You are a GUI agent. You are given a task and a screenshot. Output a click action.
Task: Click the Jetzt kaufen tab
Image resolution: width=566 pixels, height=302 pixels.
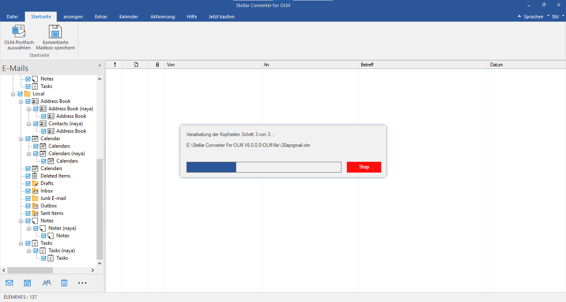(221, 17)
